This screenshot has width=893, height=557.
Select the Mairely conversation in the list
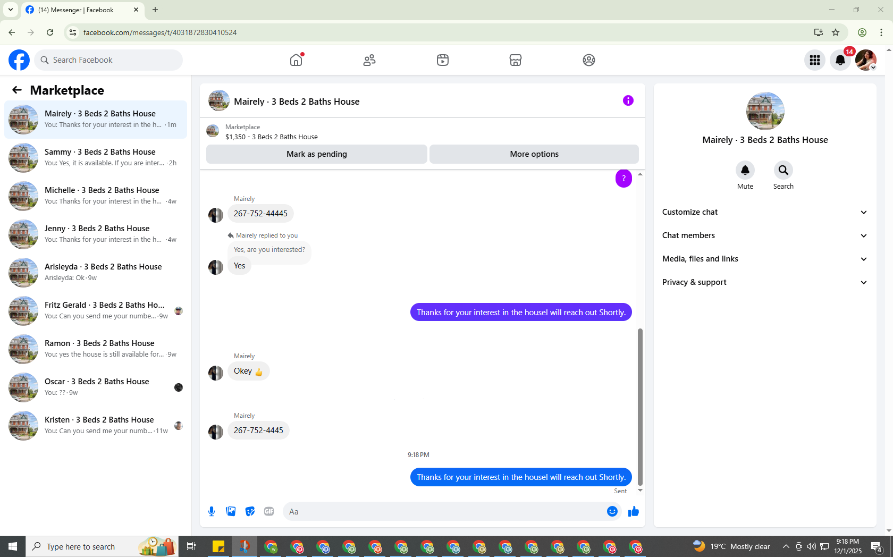click(96, 120)
